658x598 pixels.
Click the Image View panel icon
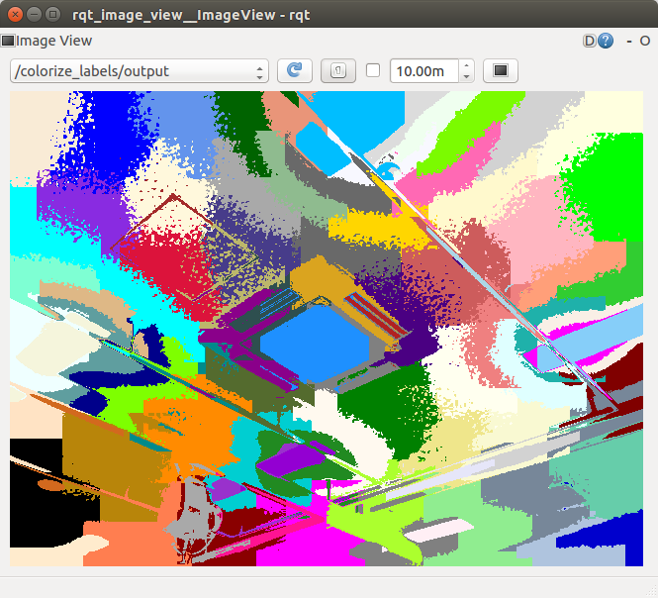8,41
